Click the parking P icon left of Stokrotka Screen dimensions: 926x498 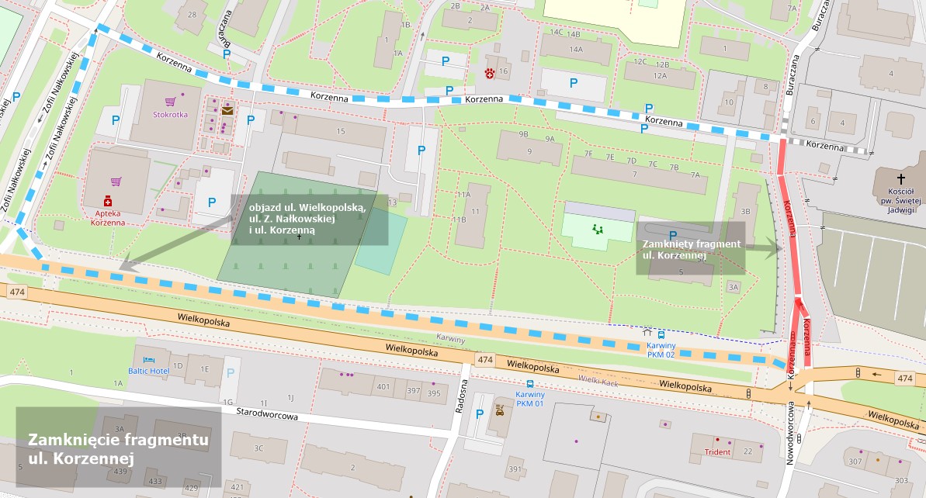[116, 120]
